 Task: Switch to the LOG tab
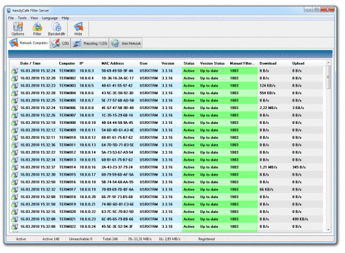click(61, 43)
